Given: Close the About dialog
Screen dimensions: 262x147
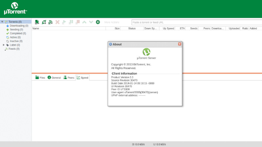Looking at the screenshot, I should (179, 44).
